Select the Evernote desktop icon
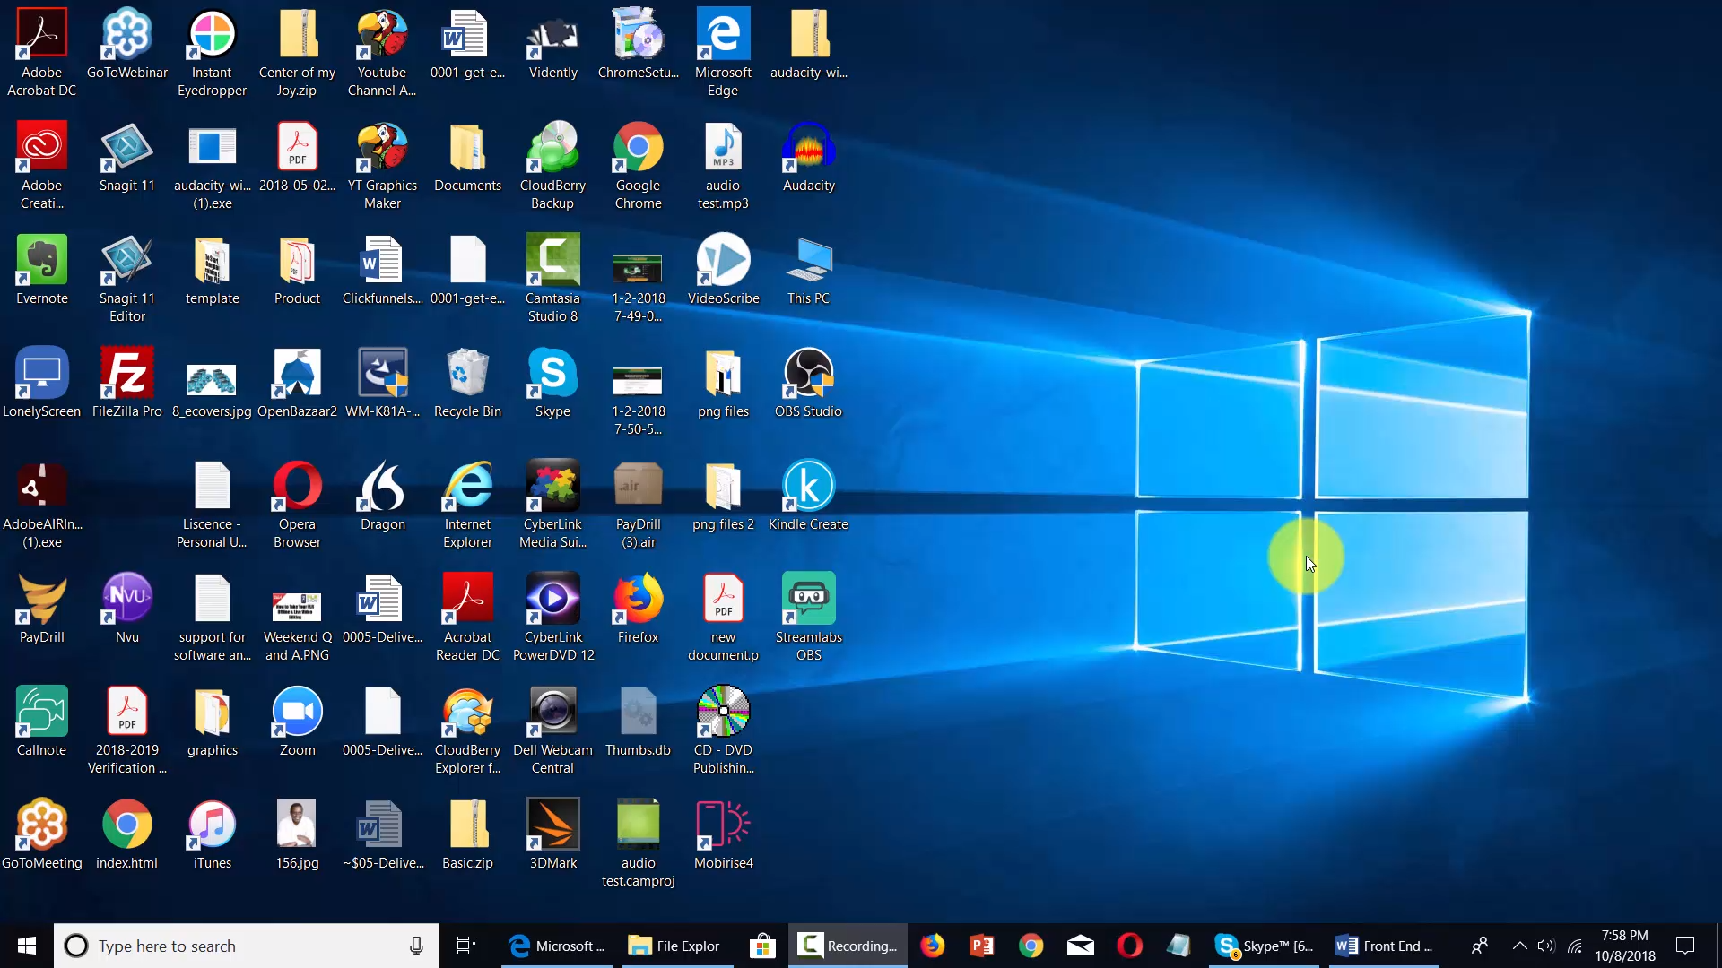 [x=41, y=269]
